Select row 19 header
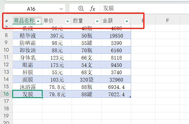Screen dimensions: 189x124 coord(6,116)
